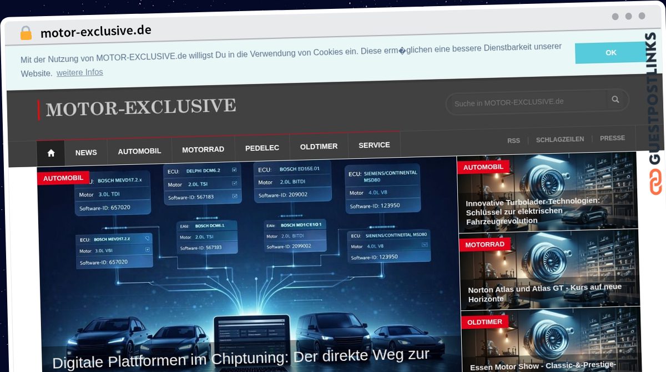Image resolution: width=666 pixels, height=372 pixels.
Task: Open the PEDELEC menu item
Action: click(x=262, y=148)
